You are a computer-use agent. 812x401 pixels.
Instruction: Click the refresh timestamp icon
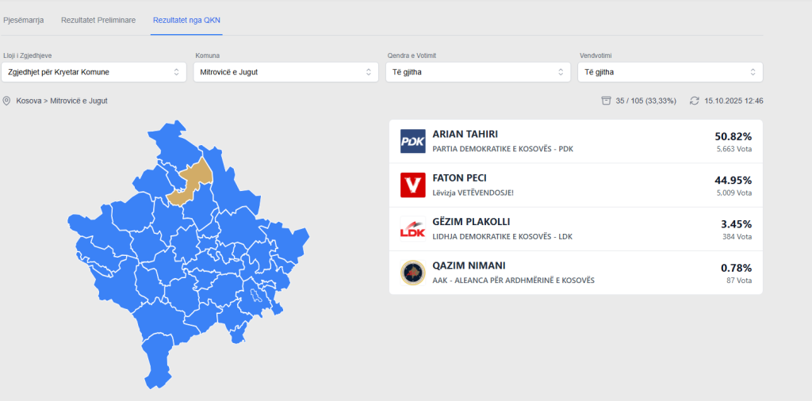pyautogui.click(x=694, y=101)
